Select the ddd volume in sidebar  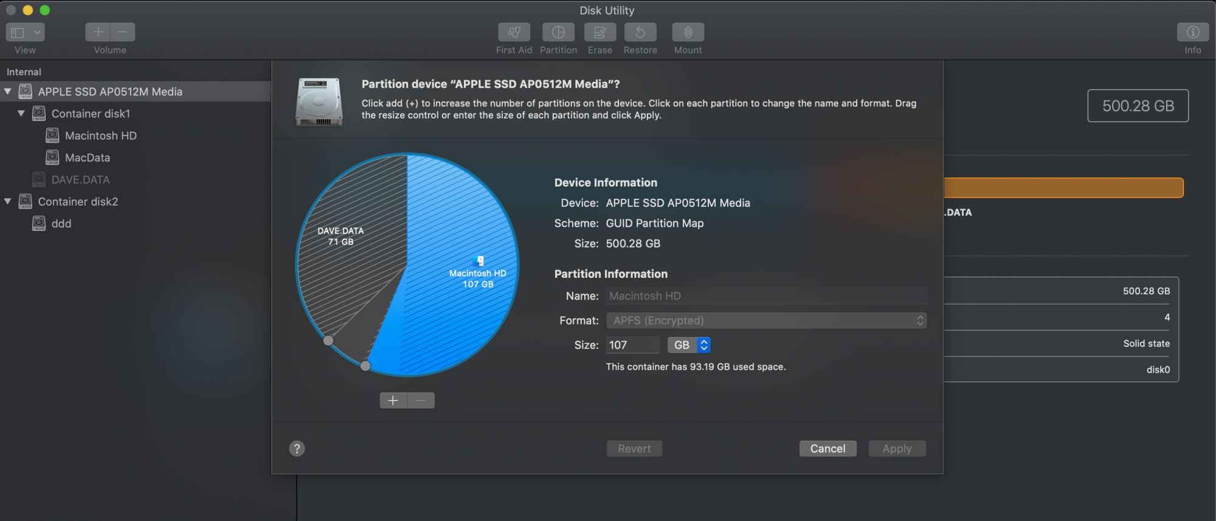tap(61, 224)
